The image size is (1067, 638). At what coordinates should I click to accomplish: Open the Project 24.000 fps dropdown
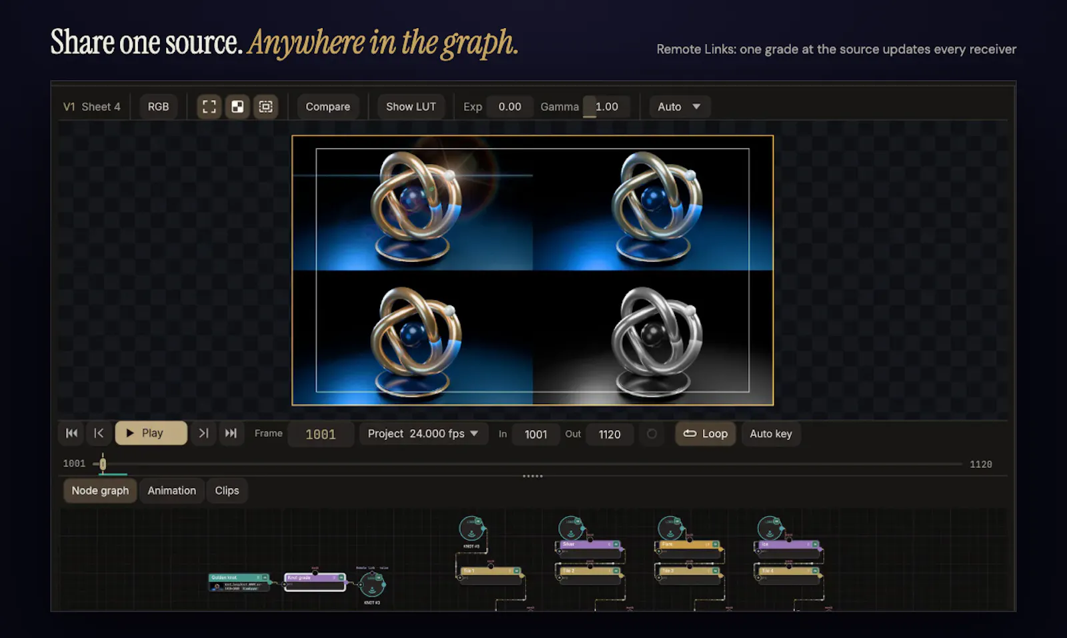tap(423, 433)
